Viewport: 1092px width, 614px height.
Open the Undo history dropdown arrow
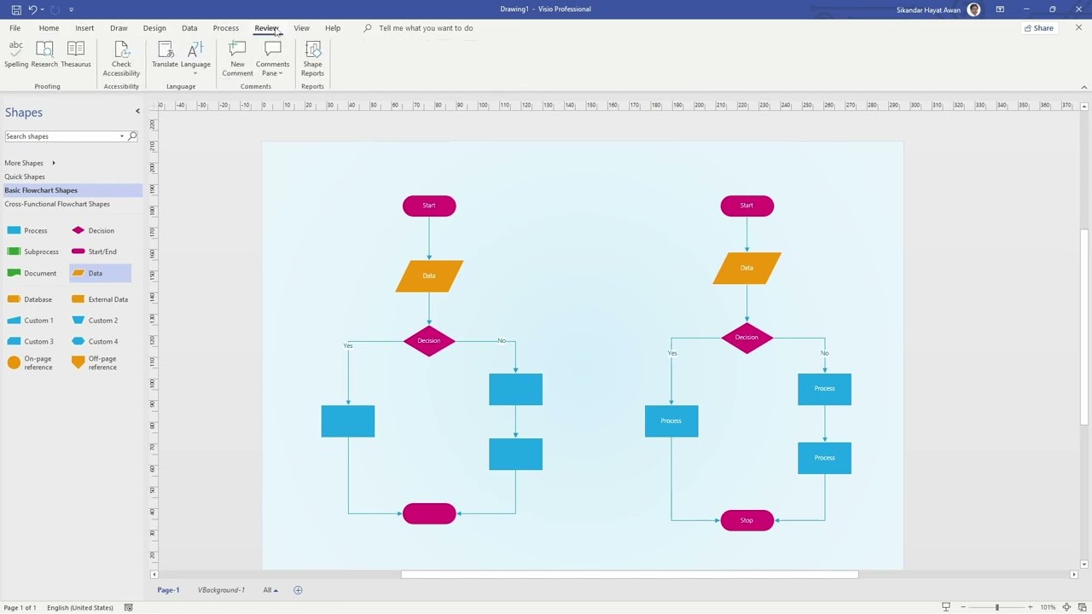(42, 9)
